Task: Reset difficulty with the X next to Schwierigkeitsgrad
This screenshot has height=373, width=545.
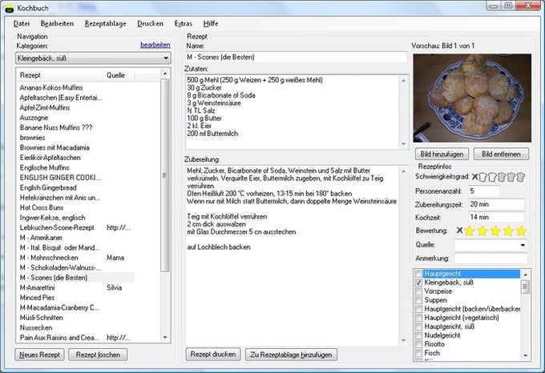Action: (x=474, y=177)
